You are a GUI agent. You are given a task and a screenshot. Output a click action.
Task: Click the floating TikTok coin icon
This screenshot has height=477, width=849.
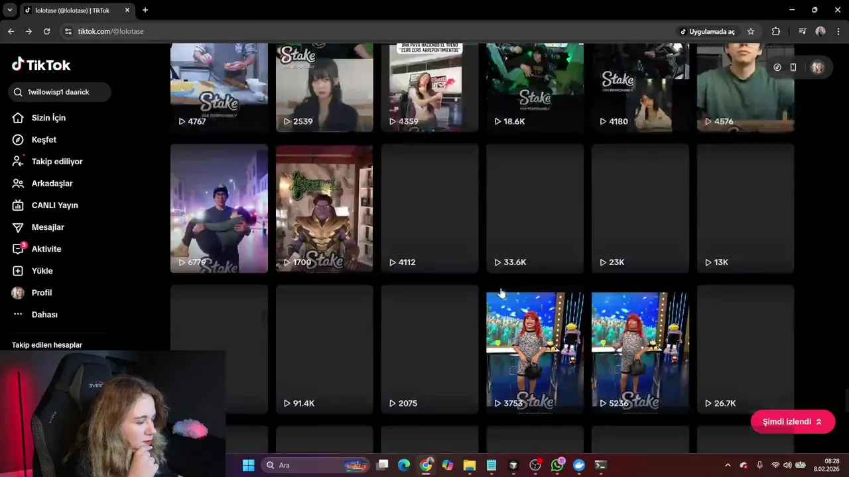[x=777, y=67]
